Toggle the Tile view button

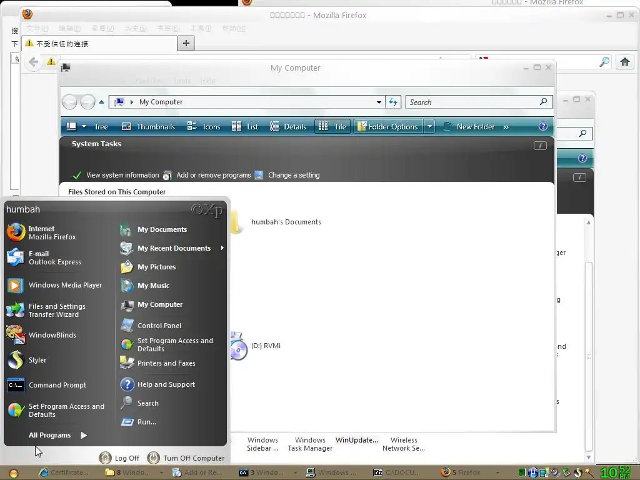point(332,127)
